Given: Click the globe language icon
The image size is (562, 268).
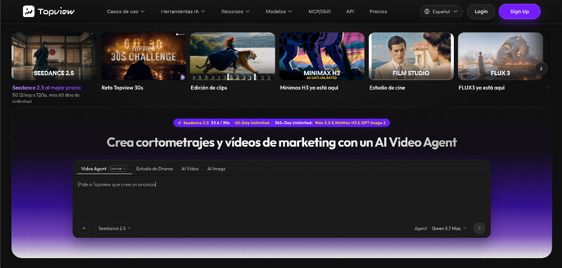Looking at the screenshot, I should click(x=426, y=12).
